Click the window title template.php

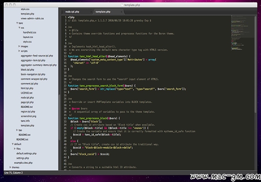coord(132,5)
